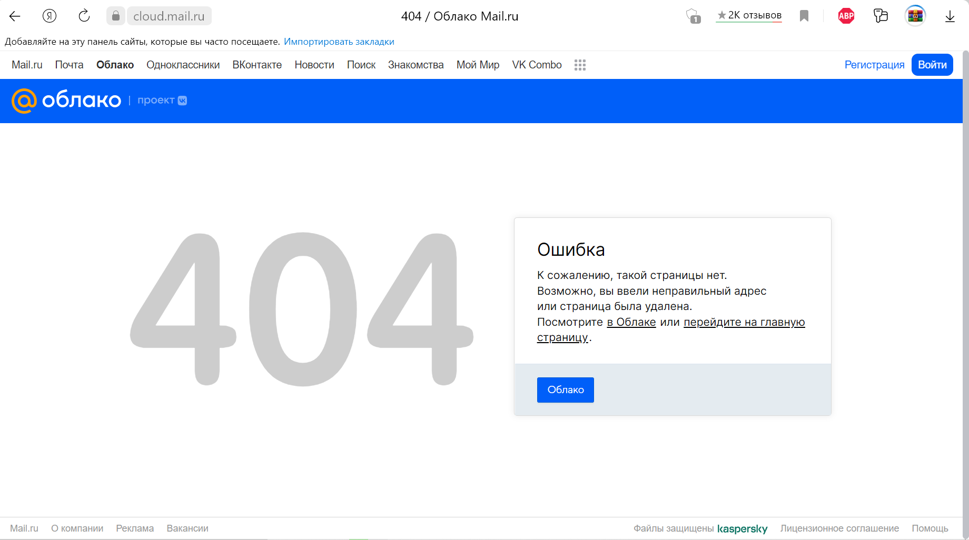Viewport: 969px width, 540px height.
Task: Select Облако in the navigation bar
Action: click(115, 65)
